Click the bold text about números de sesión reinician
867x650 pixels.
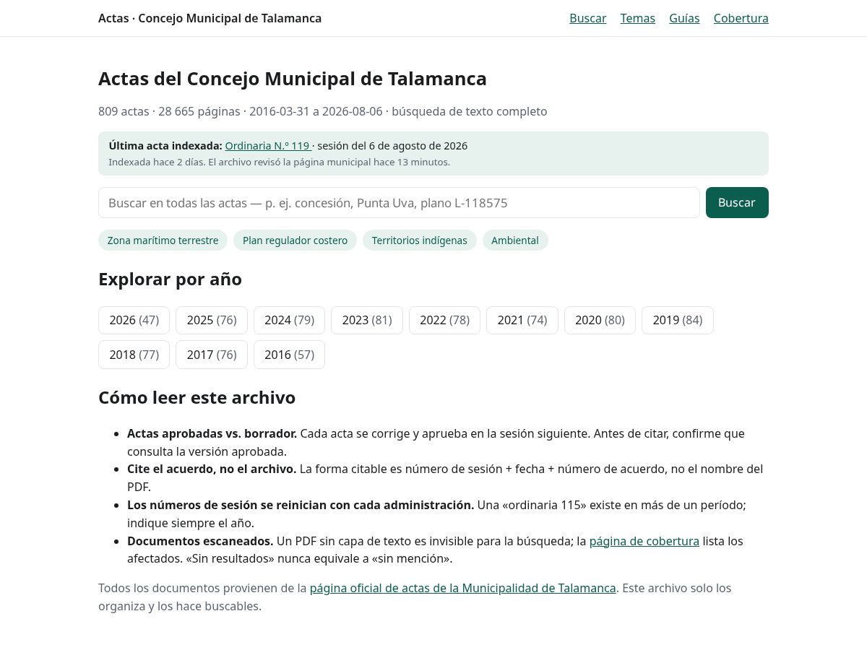coord(301,505)
